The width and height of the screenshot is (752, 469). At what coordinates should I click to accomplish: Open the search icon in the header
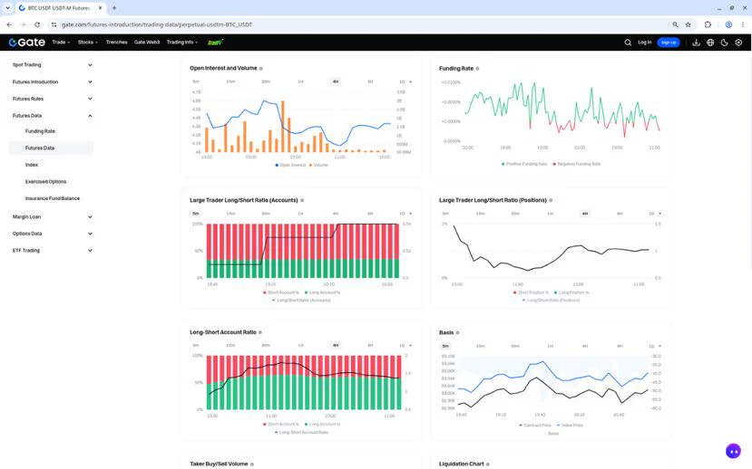tap(628, 43)
